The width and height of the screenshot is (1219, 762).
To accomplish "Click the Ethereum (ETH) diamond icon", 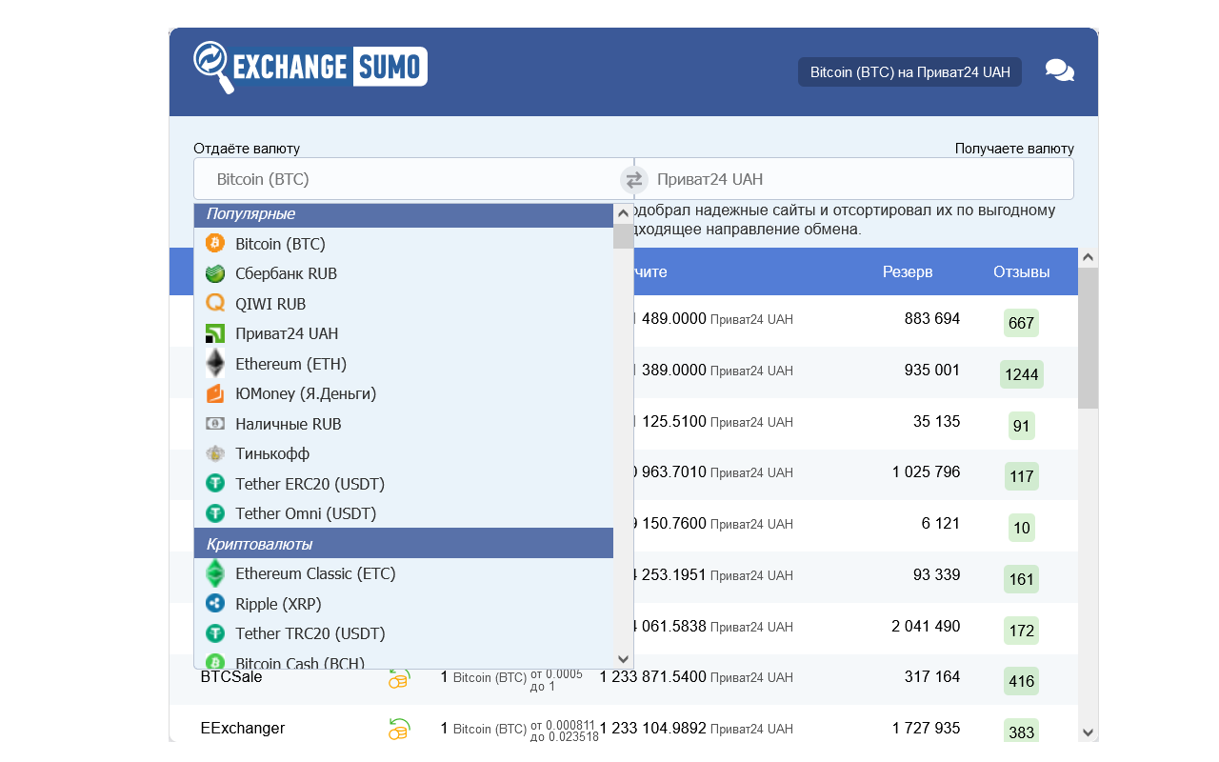I will [x=215, y=364].
